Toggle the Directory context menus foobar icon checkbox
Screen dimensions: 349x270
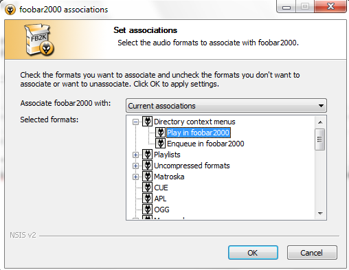147,122
